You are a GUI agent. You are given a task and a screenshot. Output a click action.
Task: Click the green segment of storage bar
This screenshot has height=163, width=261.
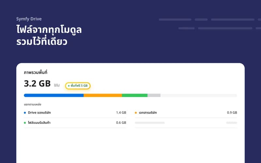135,95
